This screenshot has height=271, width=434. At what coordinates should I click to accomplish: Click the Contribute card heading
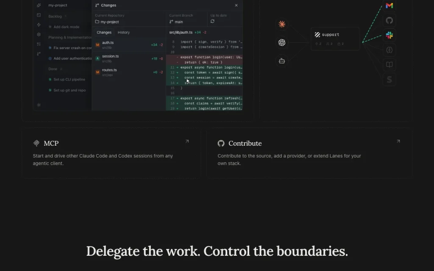tap(245, 143)
